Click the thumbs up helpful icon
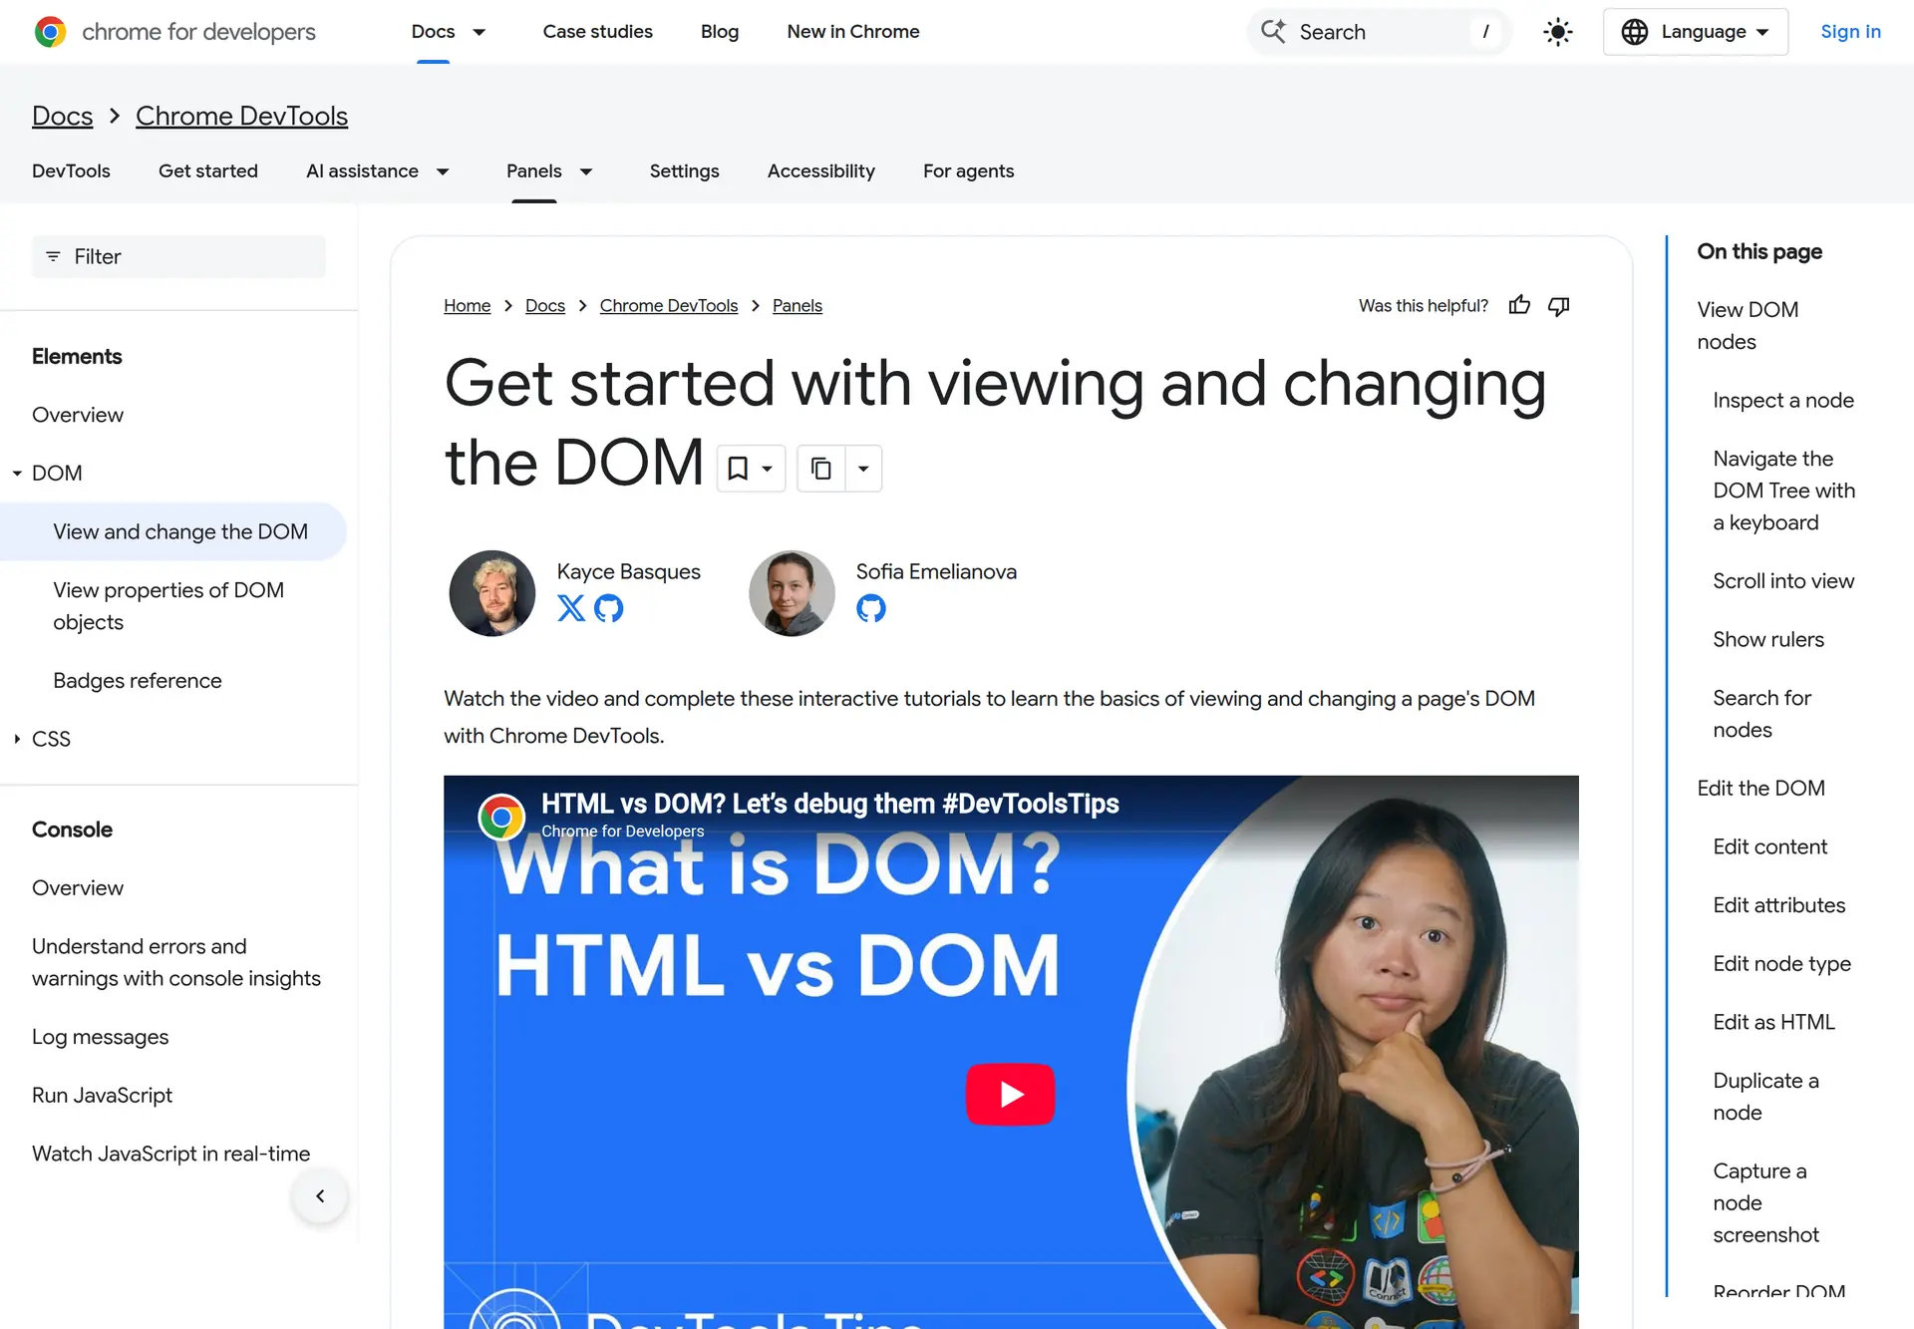Viewport: 1914px width, 1329px height. (x=1519, y=305)
